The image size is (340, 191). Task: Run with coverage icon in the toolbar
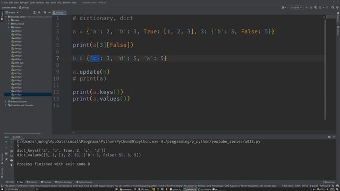pyautogui.click(x=316, y=7)
